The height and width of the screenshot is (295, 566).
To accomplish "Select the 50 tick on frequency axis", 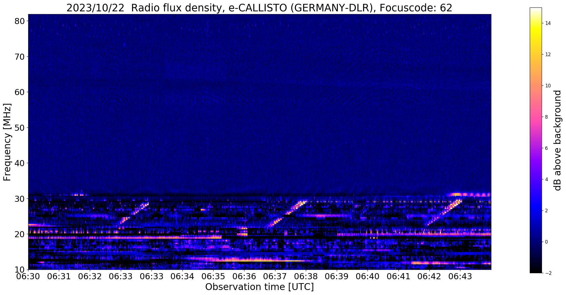I will coord(19,128).
